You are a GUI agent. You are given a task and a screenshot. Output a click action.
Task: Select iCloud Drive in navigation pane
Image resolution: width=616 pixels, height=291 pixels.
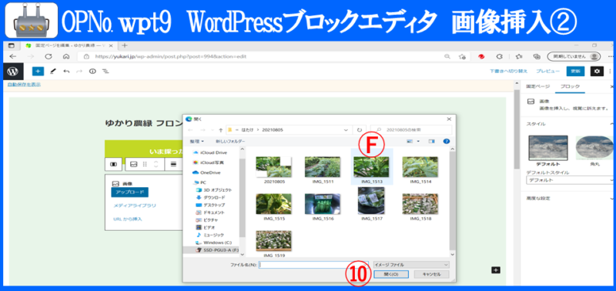[213, 152]
